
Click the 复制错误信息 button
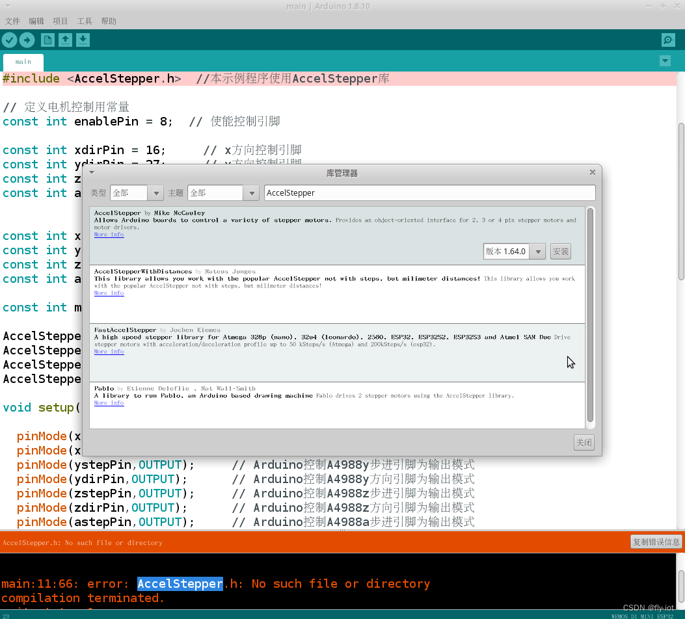(656, 542)
